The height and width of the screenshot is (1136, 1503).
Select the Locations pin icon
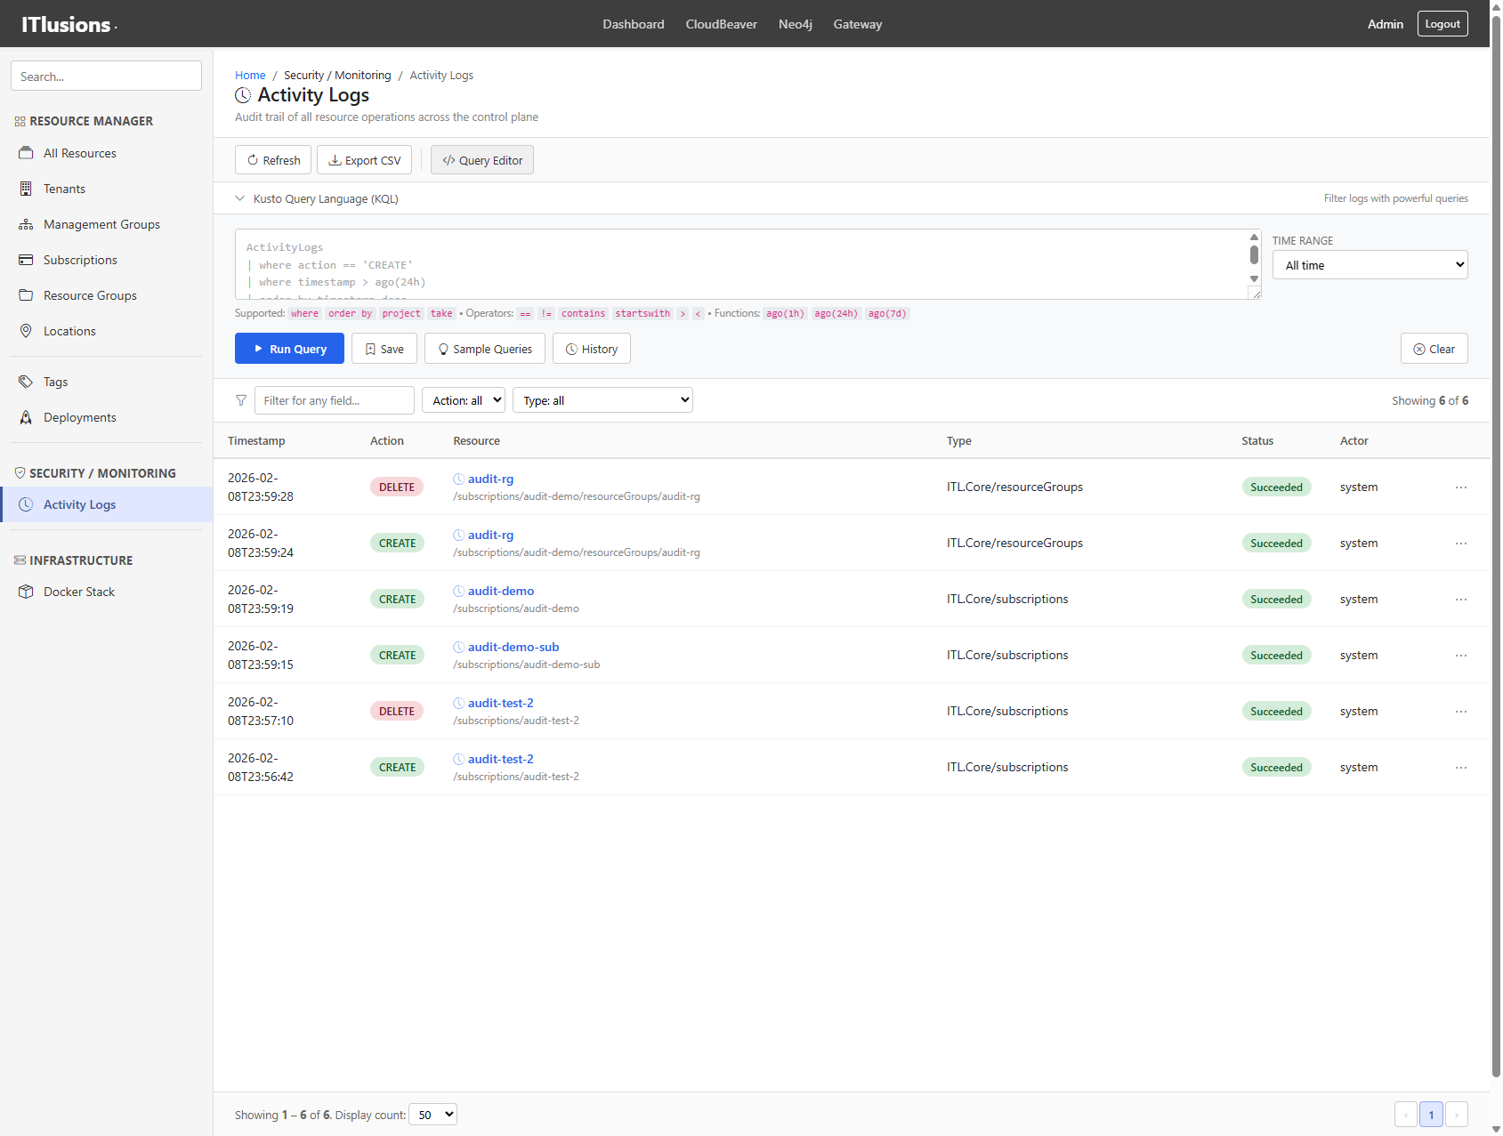click(27, 331)
